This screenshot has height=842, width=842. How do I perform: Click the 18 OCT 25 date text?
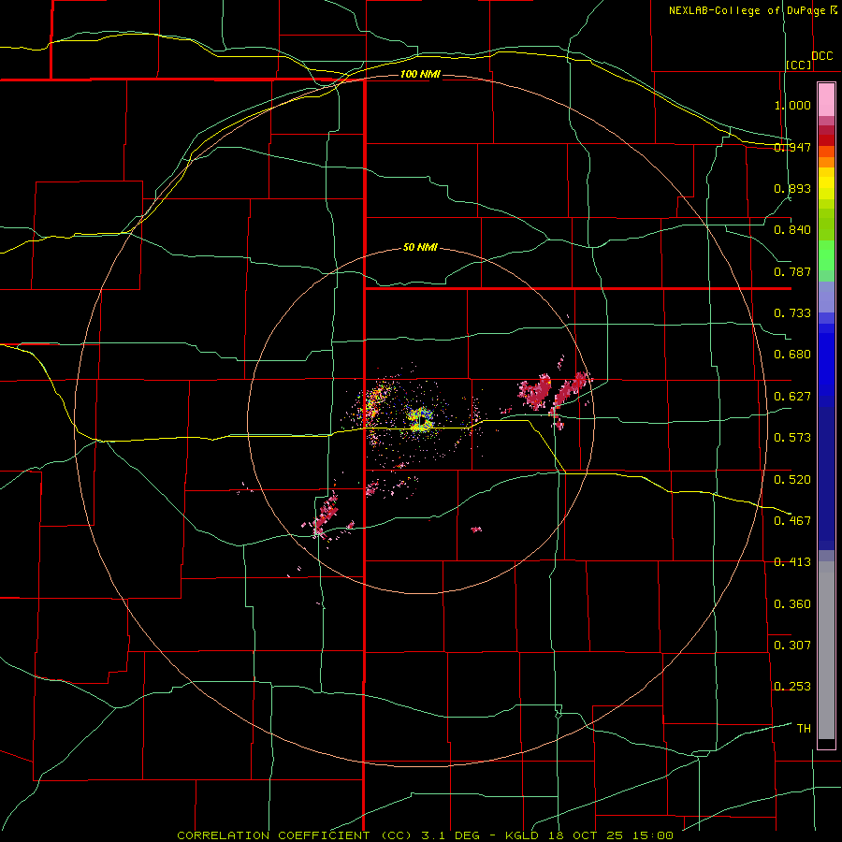coord(586,835)
